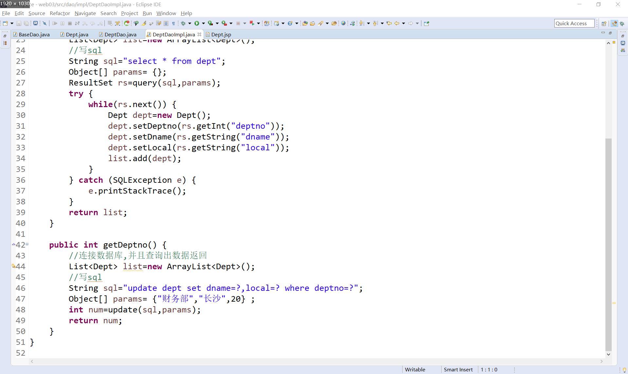Screen dimensions: 628x374
Task: Expand the Next Annotation dropdown arrow
Action: tap(368, 23)
